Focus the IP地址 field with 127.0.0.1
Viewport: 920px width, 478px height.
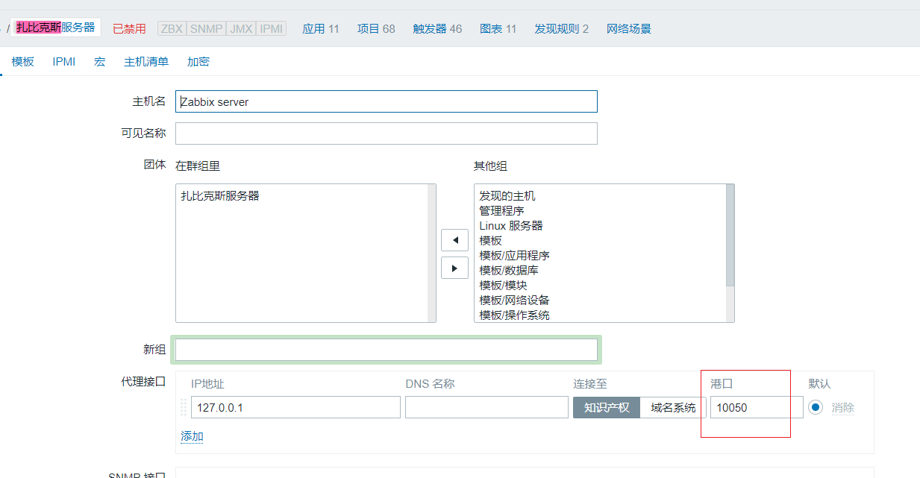click(295, 407)
